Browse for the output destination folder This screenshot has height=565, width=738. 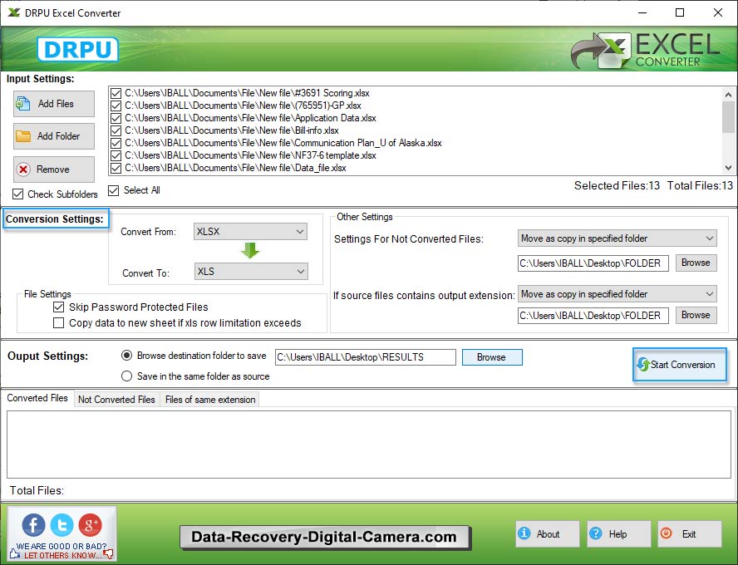(x=492, y=357)
